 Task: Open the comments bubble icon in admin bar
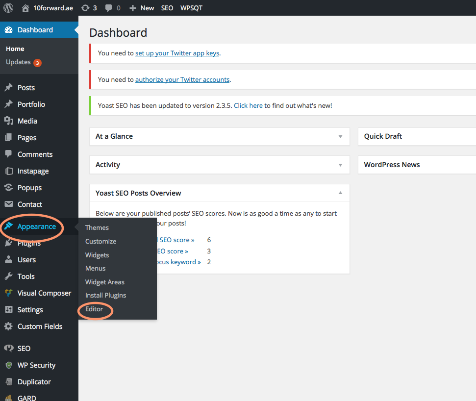tap(108, 8)
